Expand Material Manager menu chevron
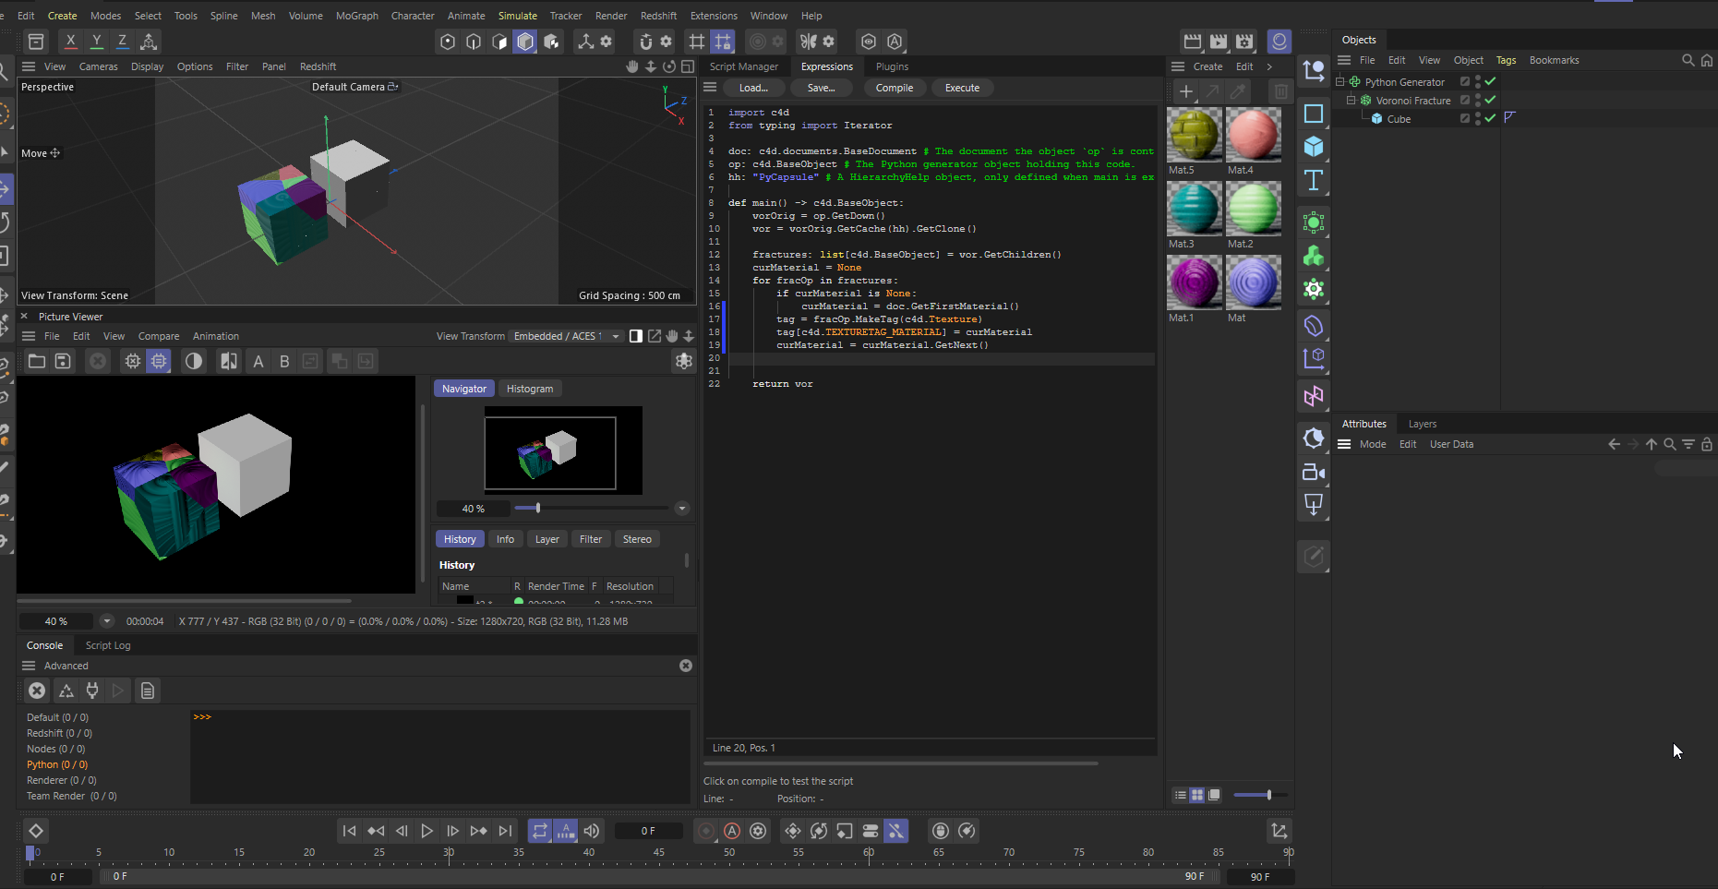This screenshot has height=889, width=1718. point(1269,66)
